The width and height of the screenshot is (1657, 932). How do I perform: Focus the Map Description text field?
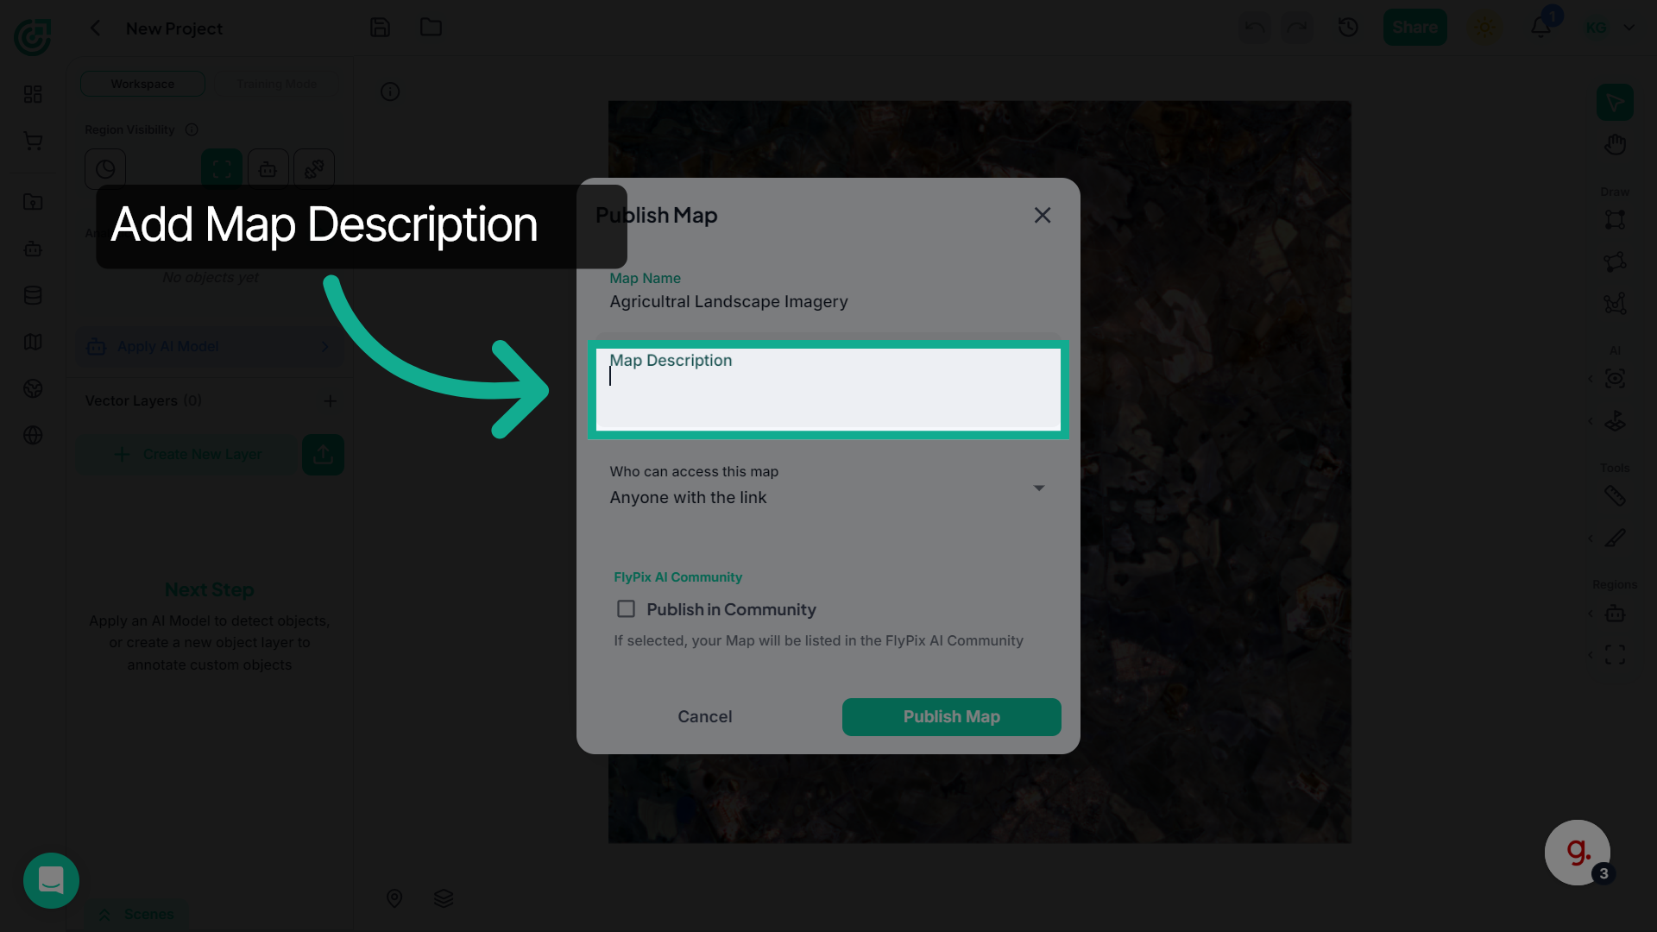828,389
